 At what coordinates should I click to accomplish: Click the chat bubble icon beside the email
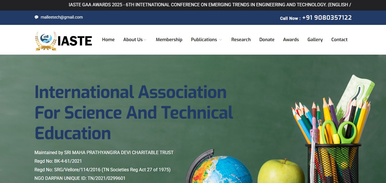coord(36,17)
